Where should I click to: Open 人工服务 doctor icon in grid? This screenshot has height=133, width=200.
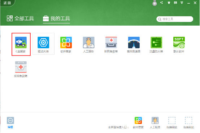click(x=88, y=44)
